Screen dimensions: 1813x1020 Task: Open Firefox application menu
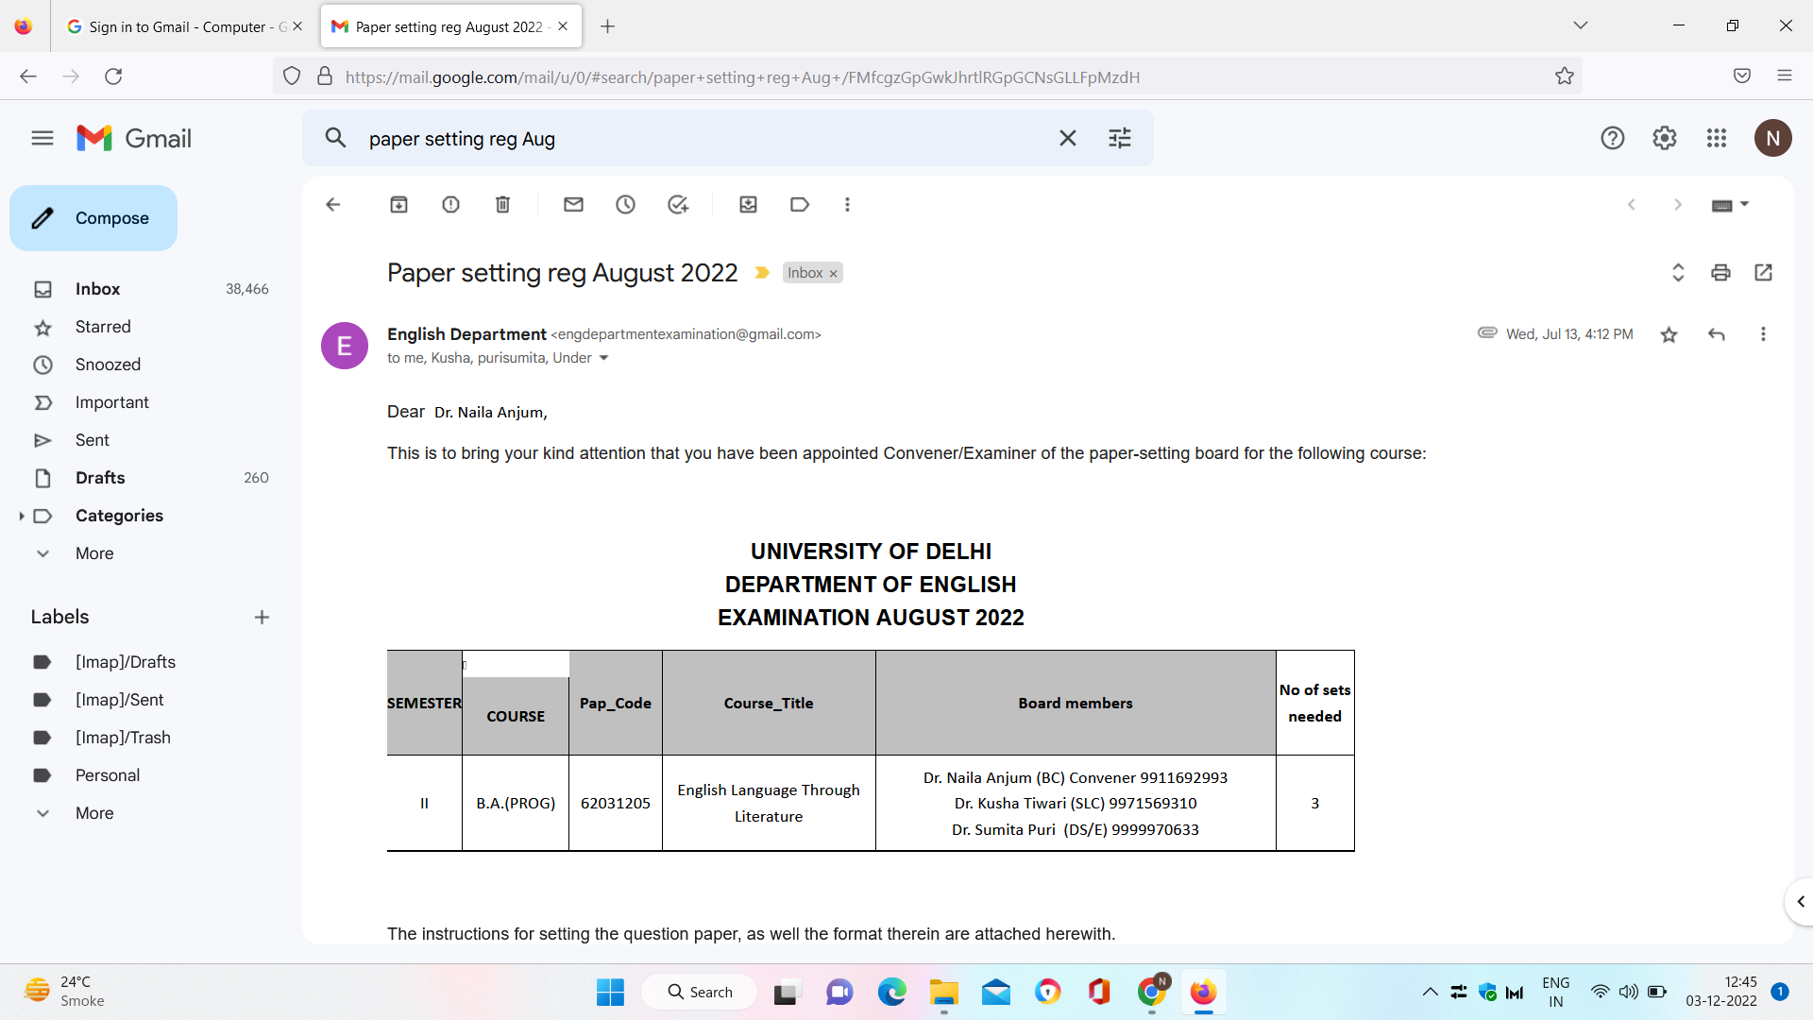click(x=1785, y=76)
